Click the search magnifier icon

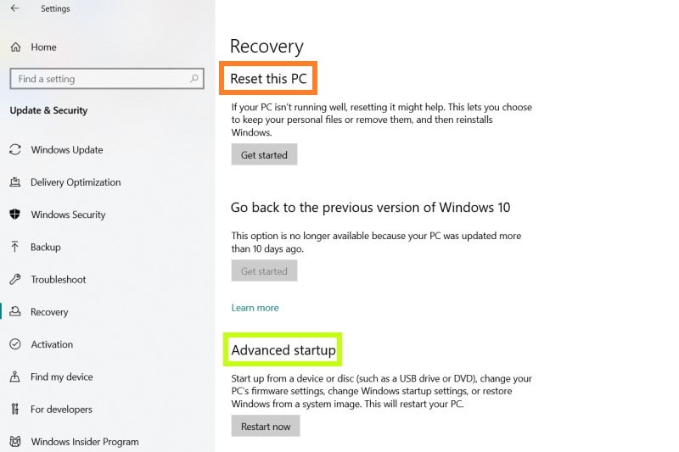194,78
